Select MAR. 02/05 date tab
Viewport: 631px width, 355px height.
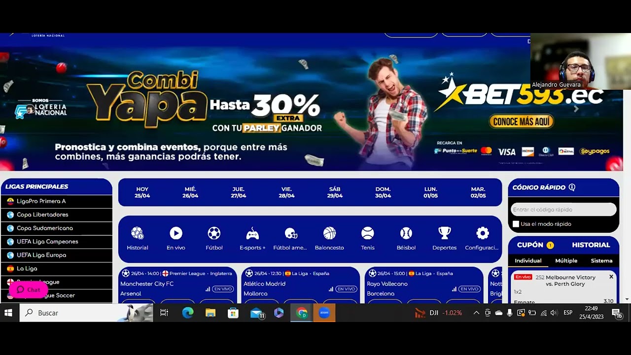click(x=478, y=192)
